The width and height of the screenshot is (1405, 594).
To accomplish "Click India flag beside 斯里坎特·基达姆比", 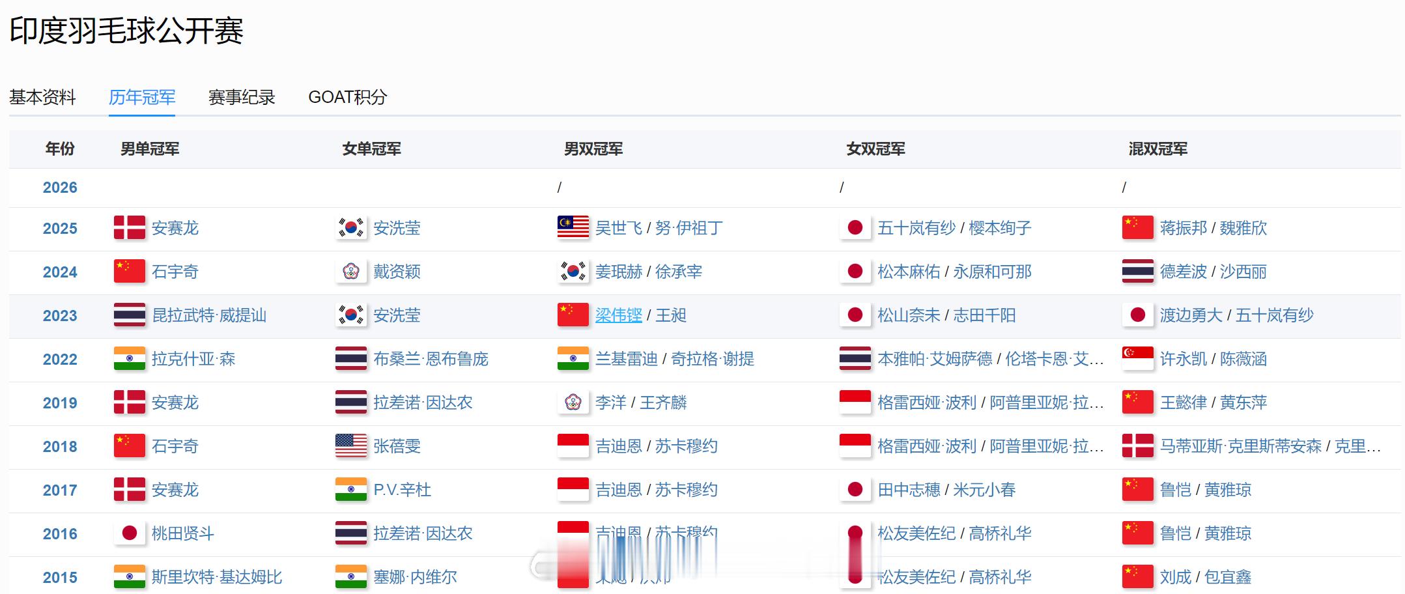I will tap(129, 577).
